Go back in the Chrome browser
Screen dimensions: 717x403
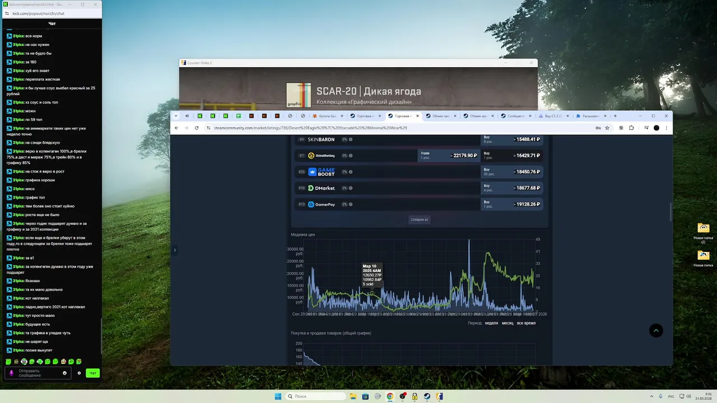(x=176, y=128)
